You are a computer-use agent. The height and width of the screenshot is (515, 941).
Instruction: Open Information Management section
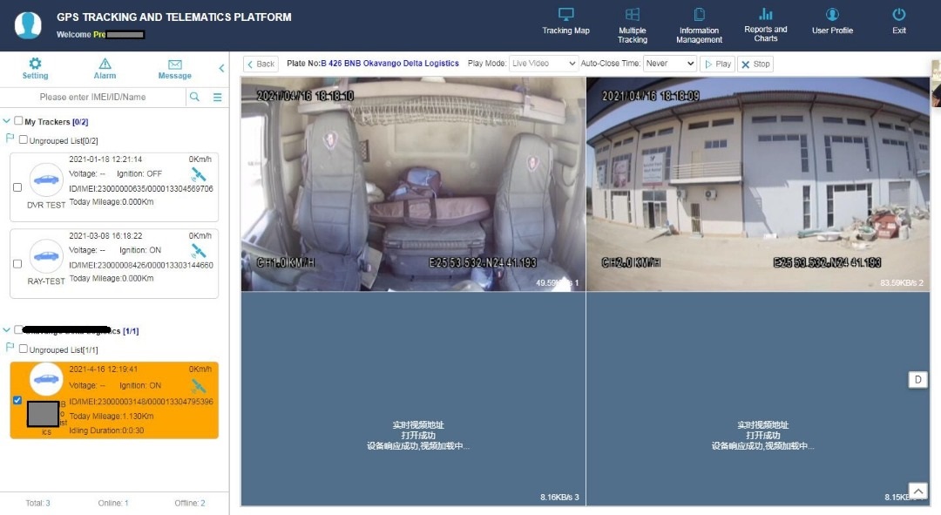tap(699, 25)
